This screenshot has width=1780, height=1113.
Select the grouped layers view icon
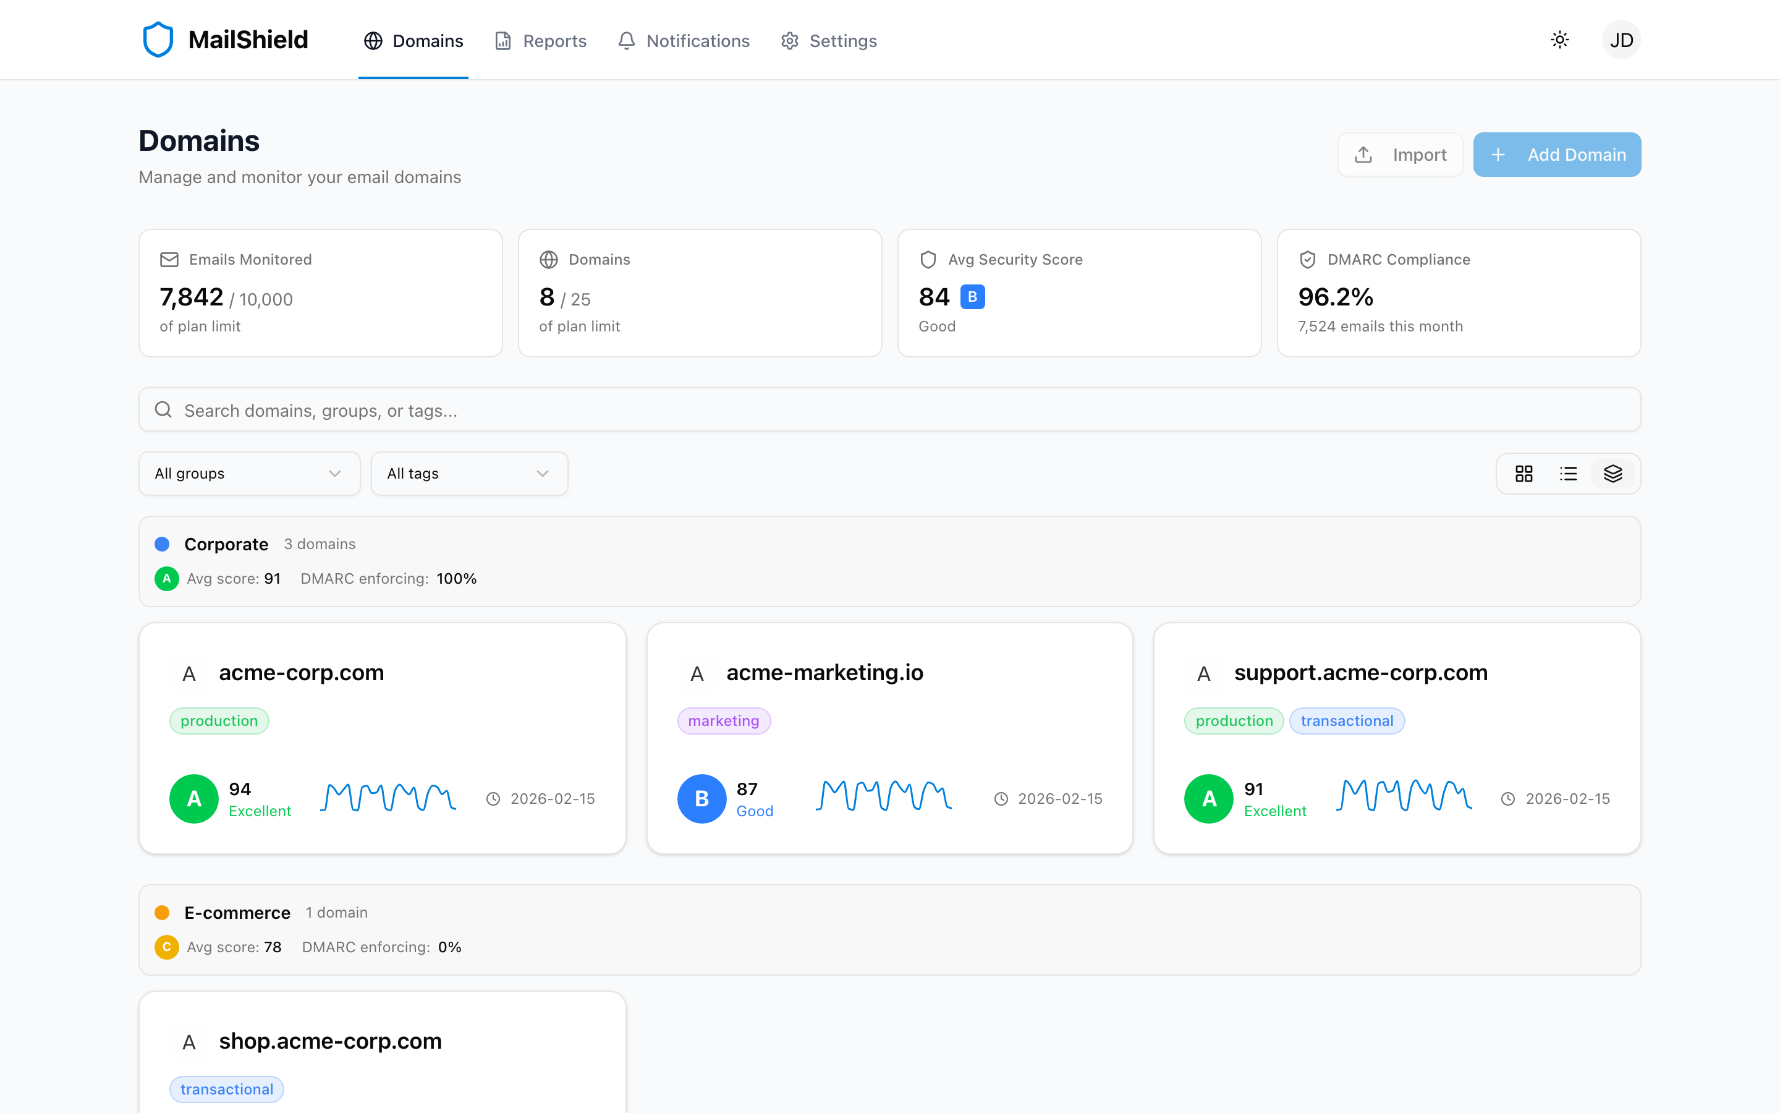1613,473
